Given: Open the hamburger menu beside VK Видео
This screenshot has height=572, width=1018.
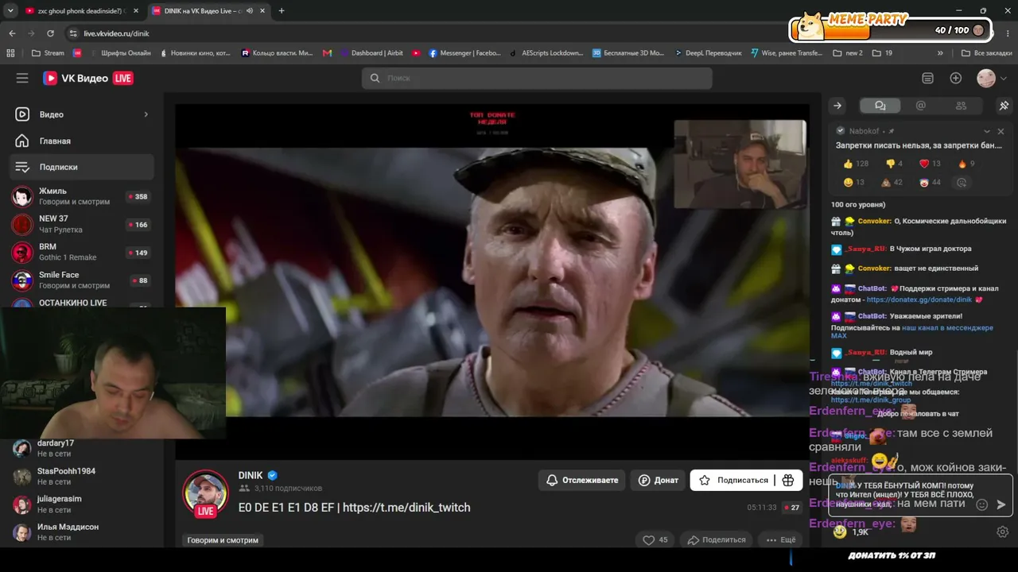Looking at the screenshot, I should pyautogui.click(x=22, y=78).
